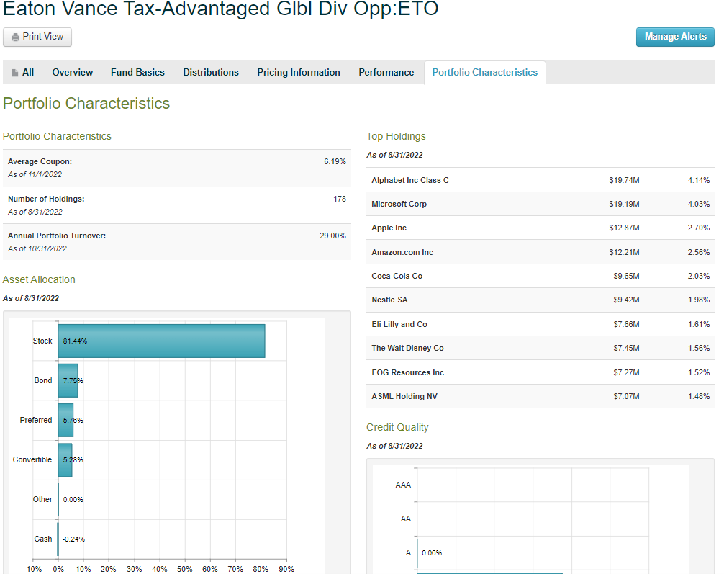Click the $12.87M value for Apple
Viewport: 724px width, 574px height.
click(x=624, y=228)
